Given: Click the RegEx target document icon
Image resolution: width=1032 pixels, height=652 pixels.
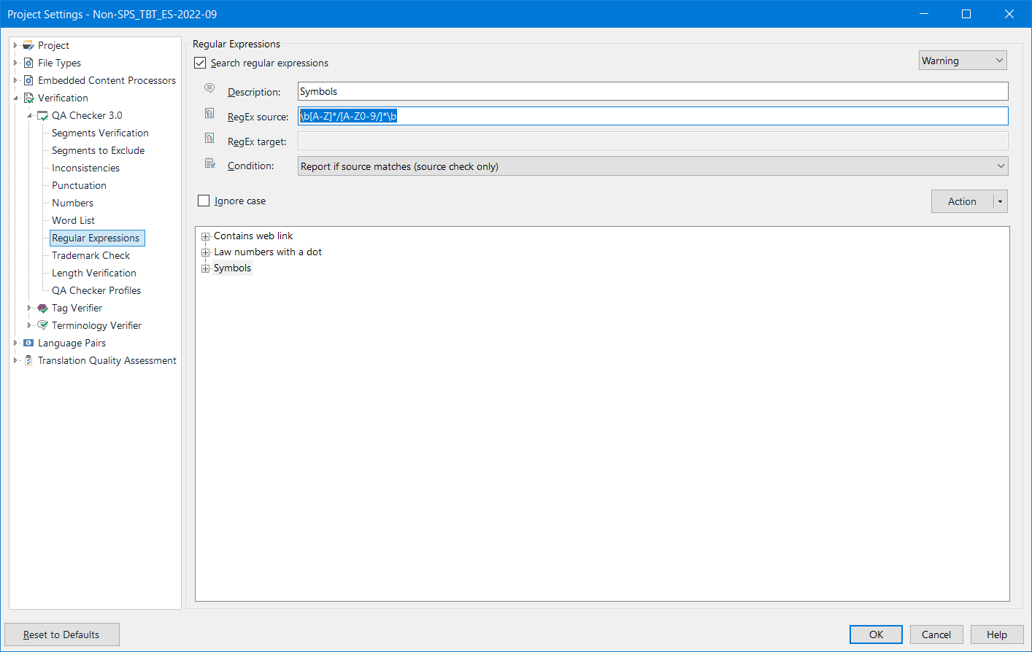Looking at the screenshot, I should (x=209, y=138).
